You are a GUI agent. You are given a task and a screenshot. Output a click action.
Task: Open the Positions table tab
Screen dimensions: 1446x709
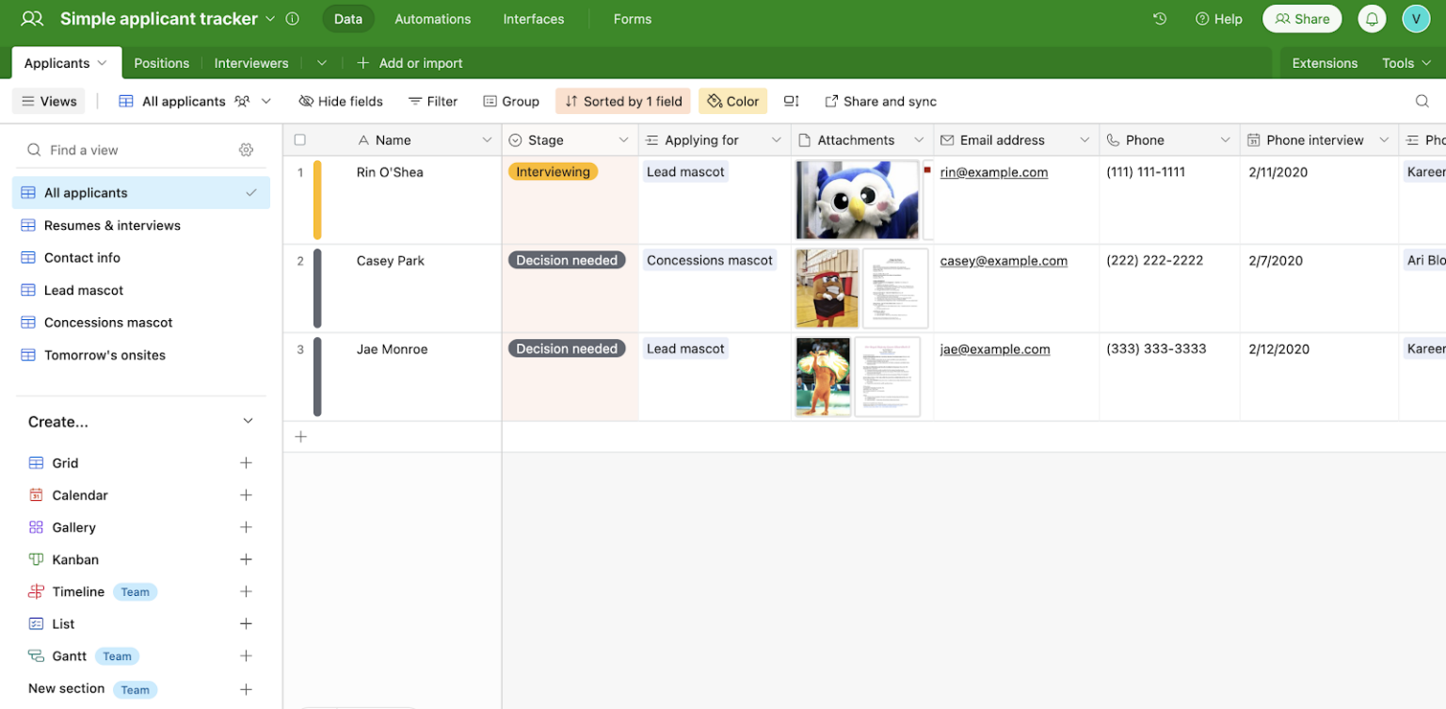(161, 62)
